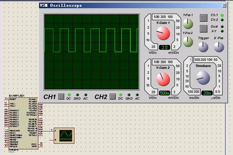Adjust the green Y-Pos 1 knob

(x=188, y=24)
